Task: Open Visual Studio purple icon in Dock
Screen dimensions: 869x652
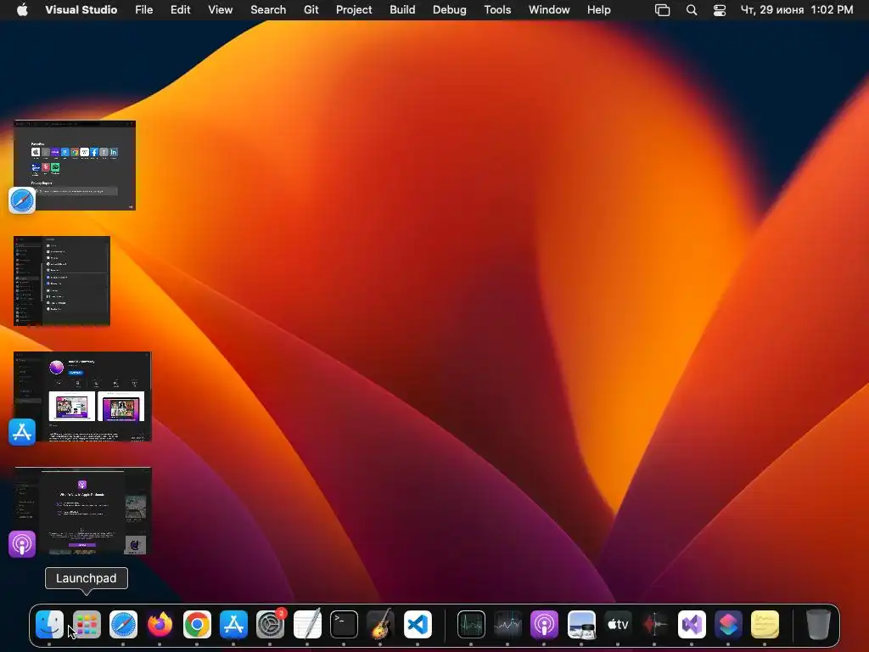Action: coord(692,624)
